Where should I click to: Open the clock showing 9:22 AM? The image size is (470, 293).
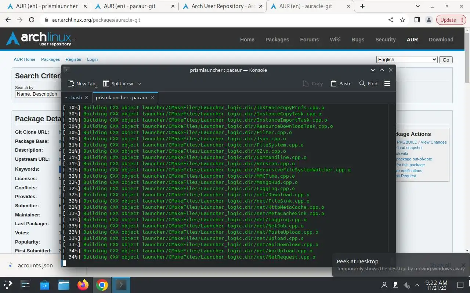coord(436,285)
